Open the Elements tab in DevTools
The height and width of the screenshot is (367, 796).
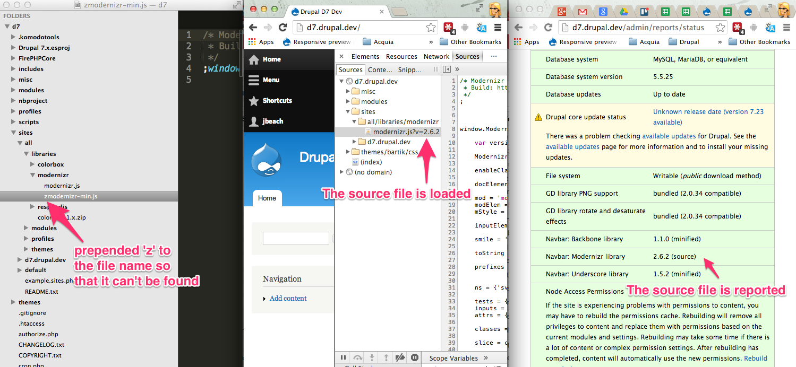tap(365, 56)
